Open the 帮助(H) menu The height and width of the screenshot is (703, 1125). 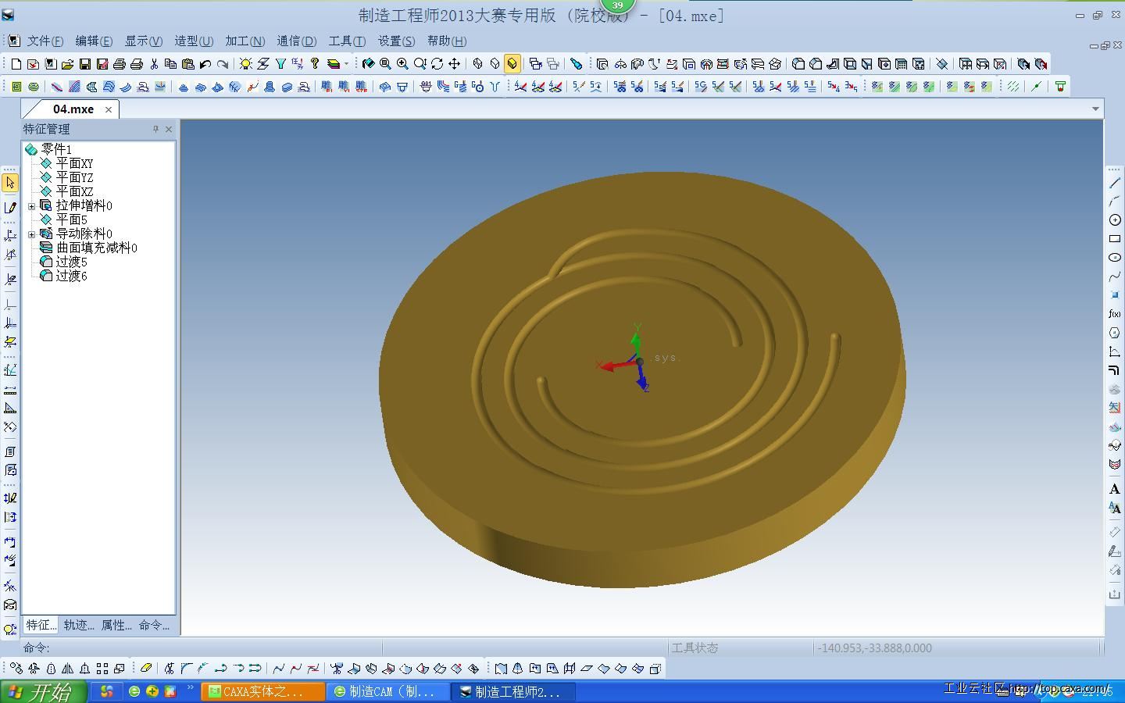(447, 41)
